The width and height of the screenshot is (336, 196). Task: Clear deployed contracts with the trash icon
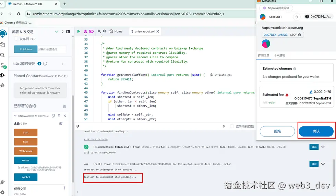(64, 107)
